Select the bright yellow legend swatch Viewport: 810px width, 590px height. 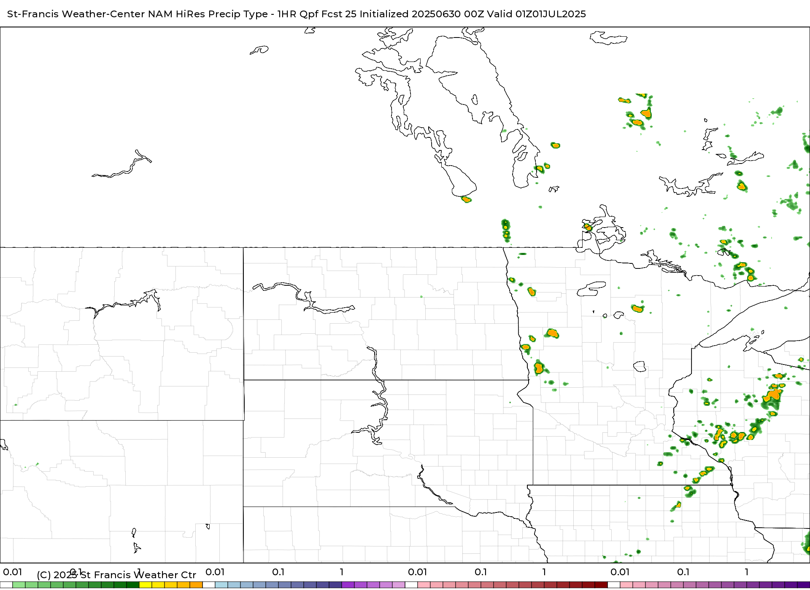(146, 585)
